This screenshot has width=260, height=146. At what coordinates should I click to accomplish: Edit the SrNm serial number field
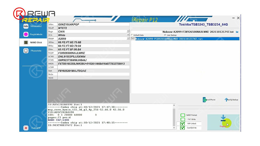pos(93,24)
